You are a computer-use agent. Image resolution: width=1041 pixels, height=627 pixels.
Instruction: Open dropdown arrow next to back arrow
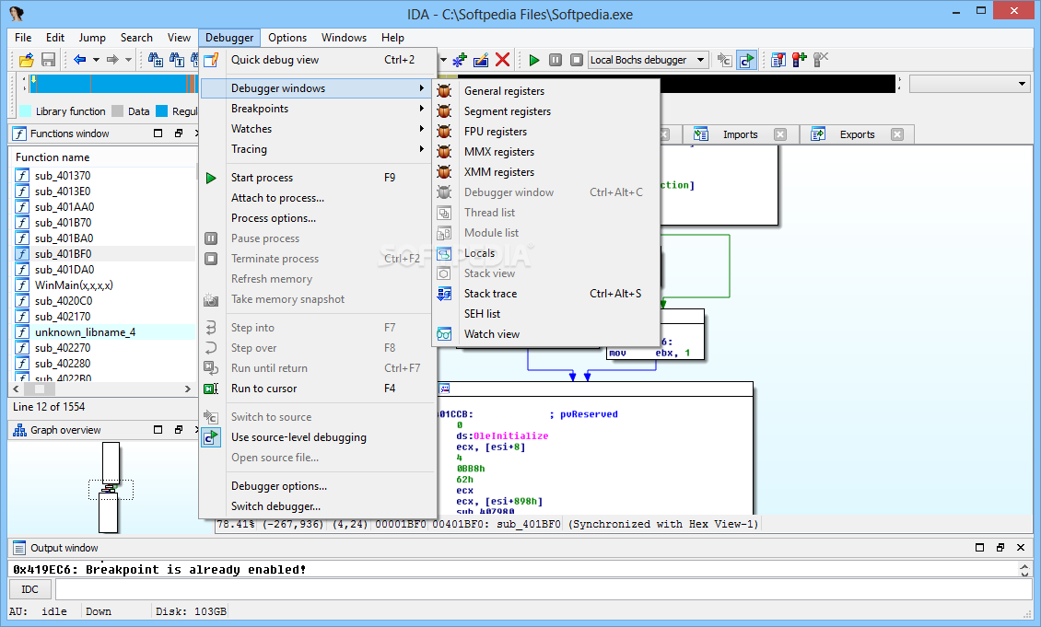point(96,60)
